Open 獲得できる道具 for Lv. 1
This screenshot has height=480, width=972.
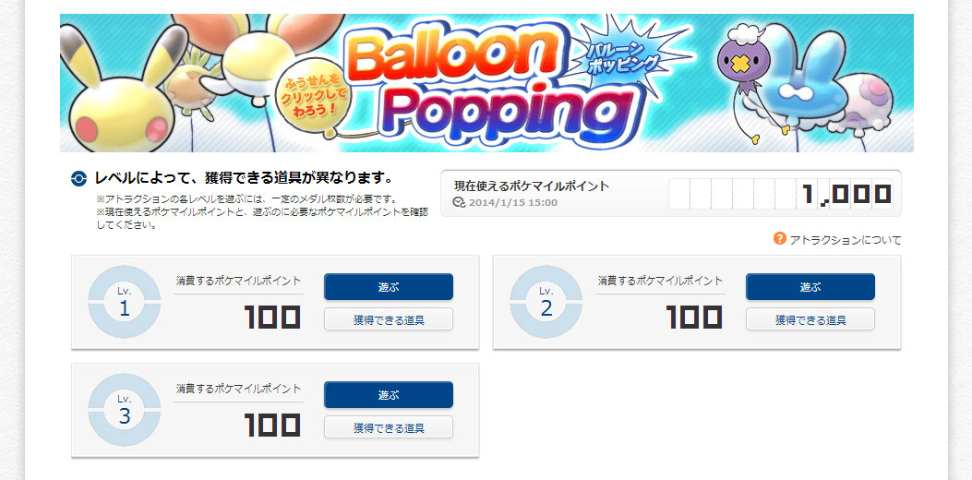(x=388, y=319)
